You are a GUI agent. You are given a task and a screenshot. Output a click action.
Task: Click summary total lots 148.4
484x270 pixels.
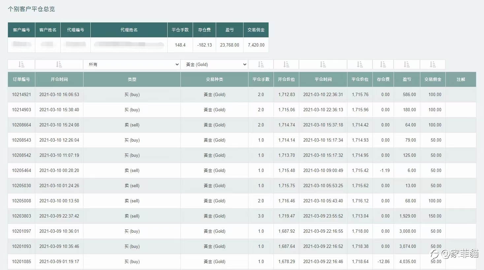(180, 45)
